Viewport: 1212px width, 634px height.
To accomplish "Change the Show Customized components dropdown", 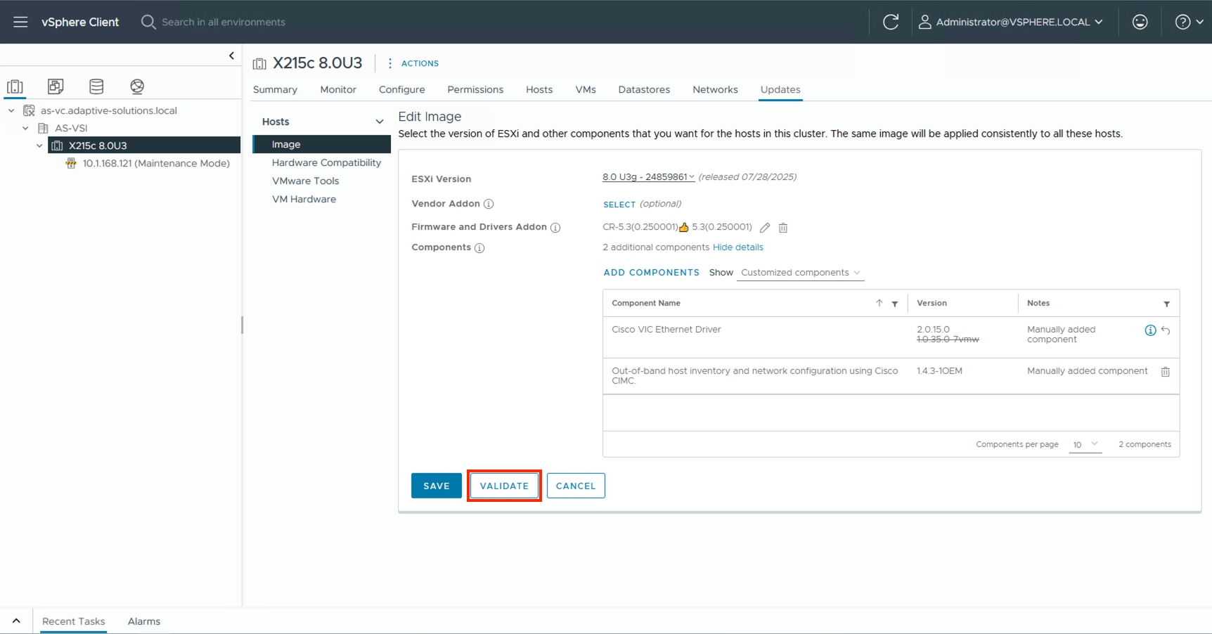I will (799, 273).
